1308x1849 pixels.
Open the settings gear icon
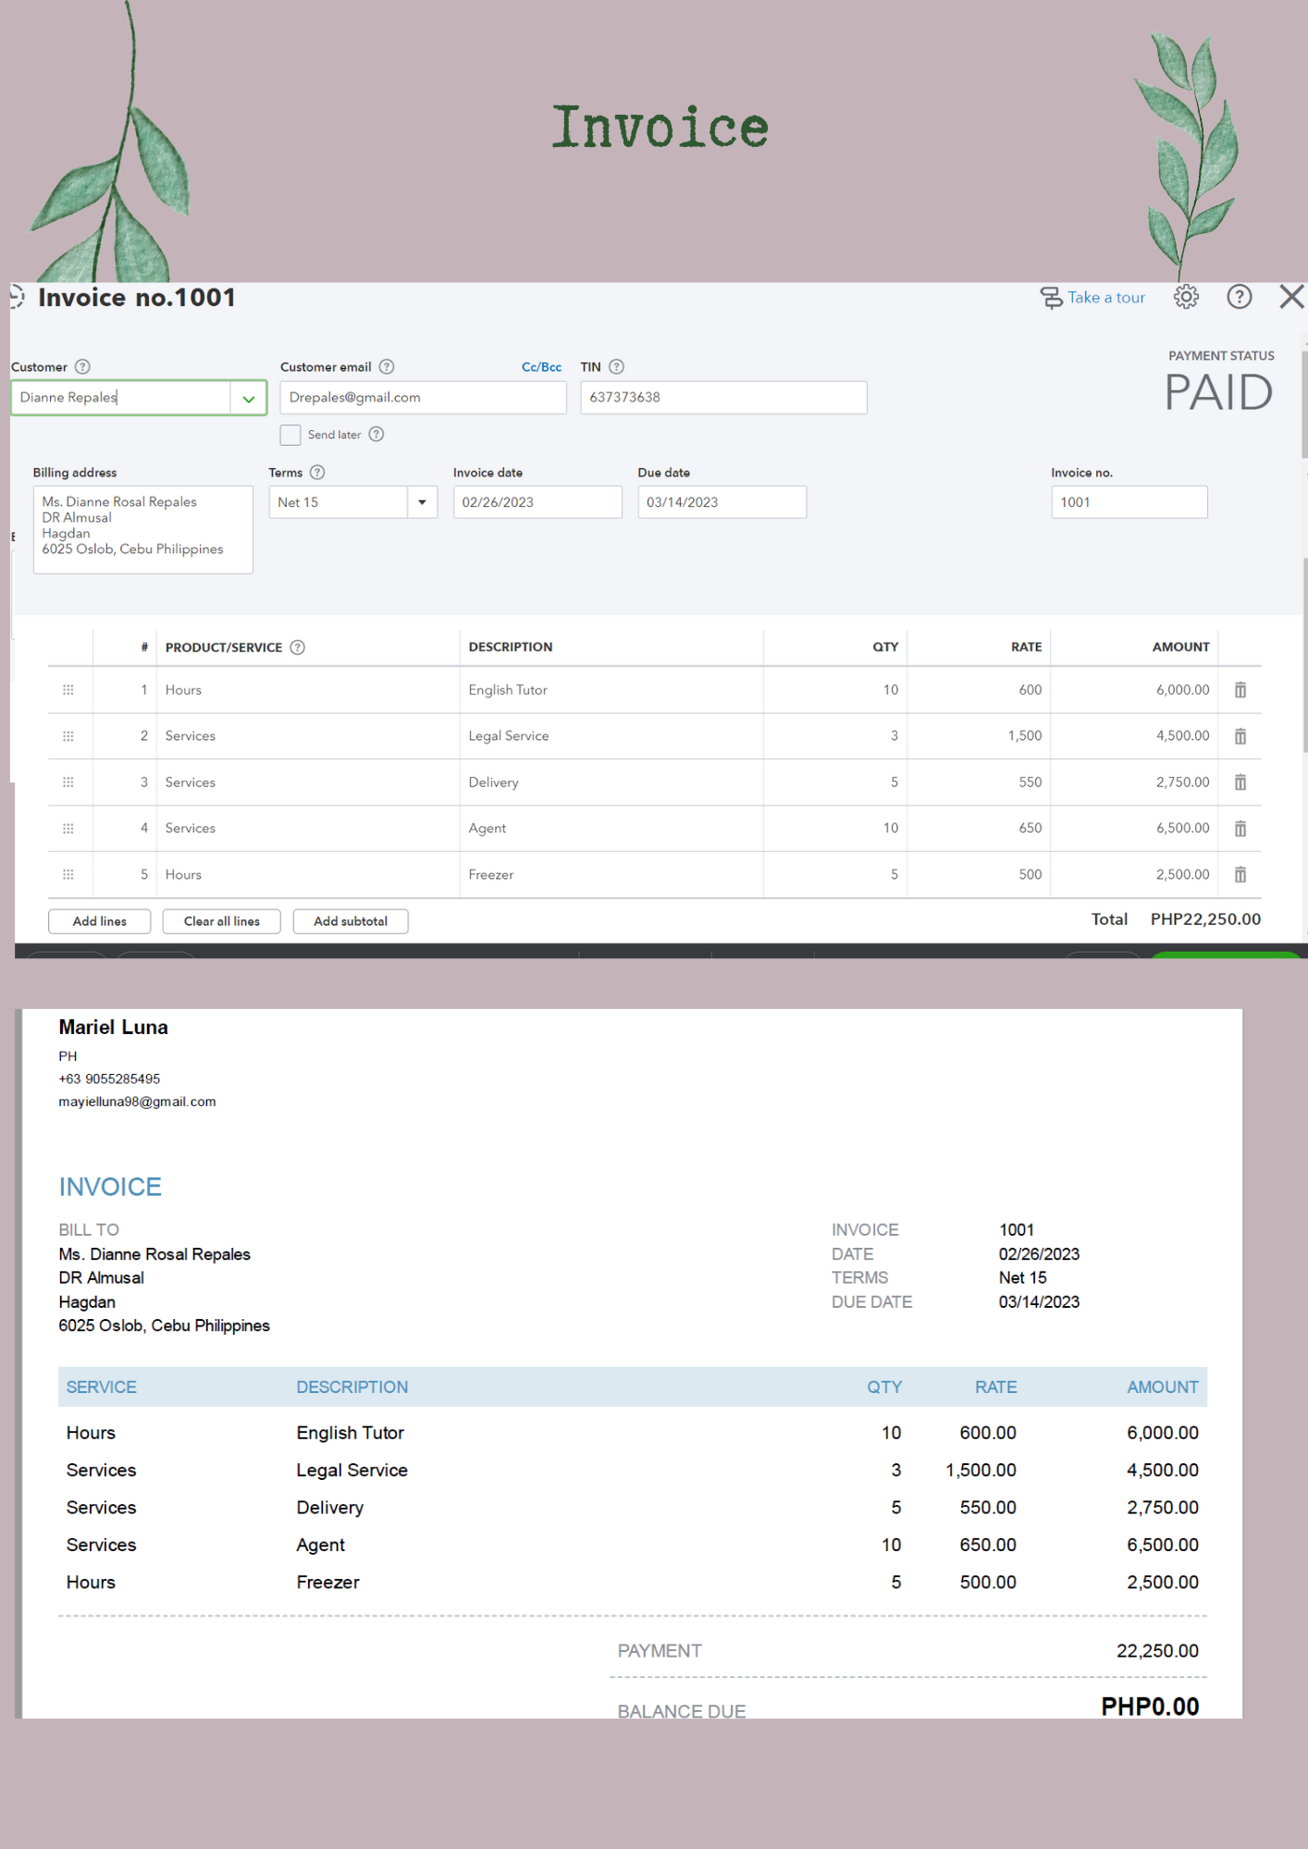(x=1186, y=297)
